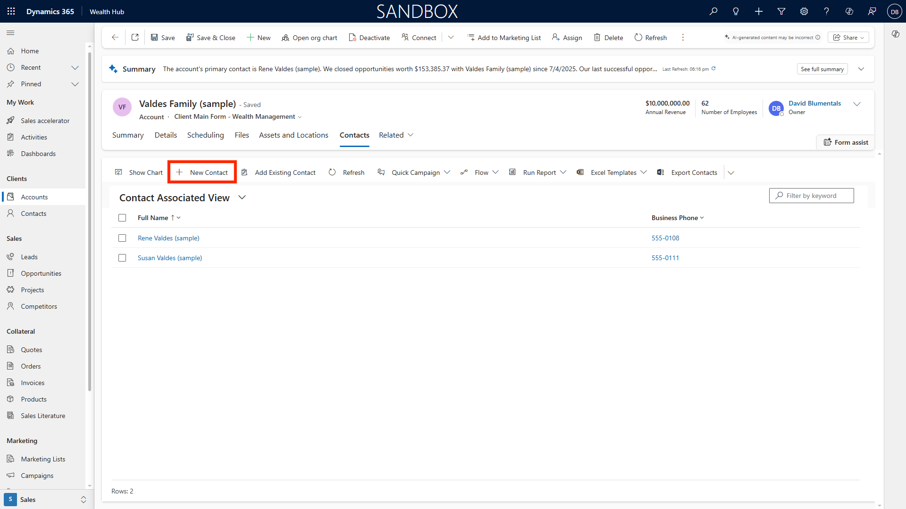The image size is (906, 509).
Task: Click more commands vertical ellipsis
Action: tap(683, 37)
